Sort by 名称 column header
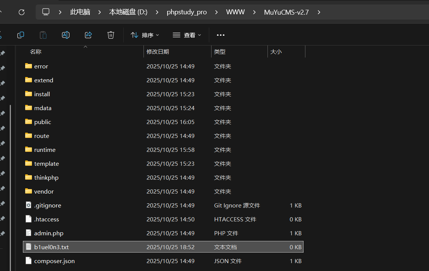429x271 pixels. point(36,51)
